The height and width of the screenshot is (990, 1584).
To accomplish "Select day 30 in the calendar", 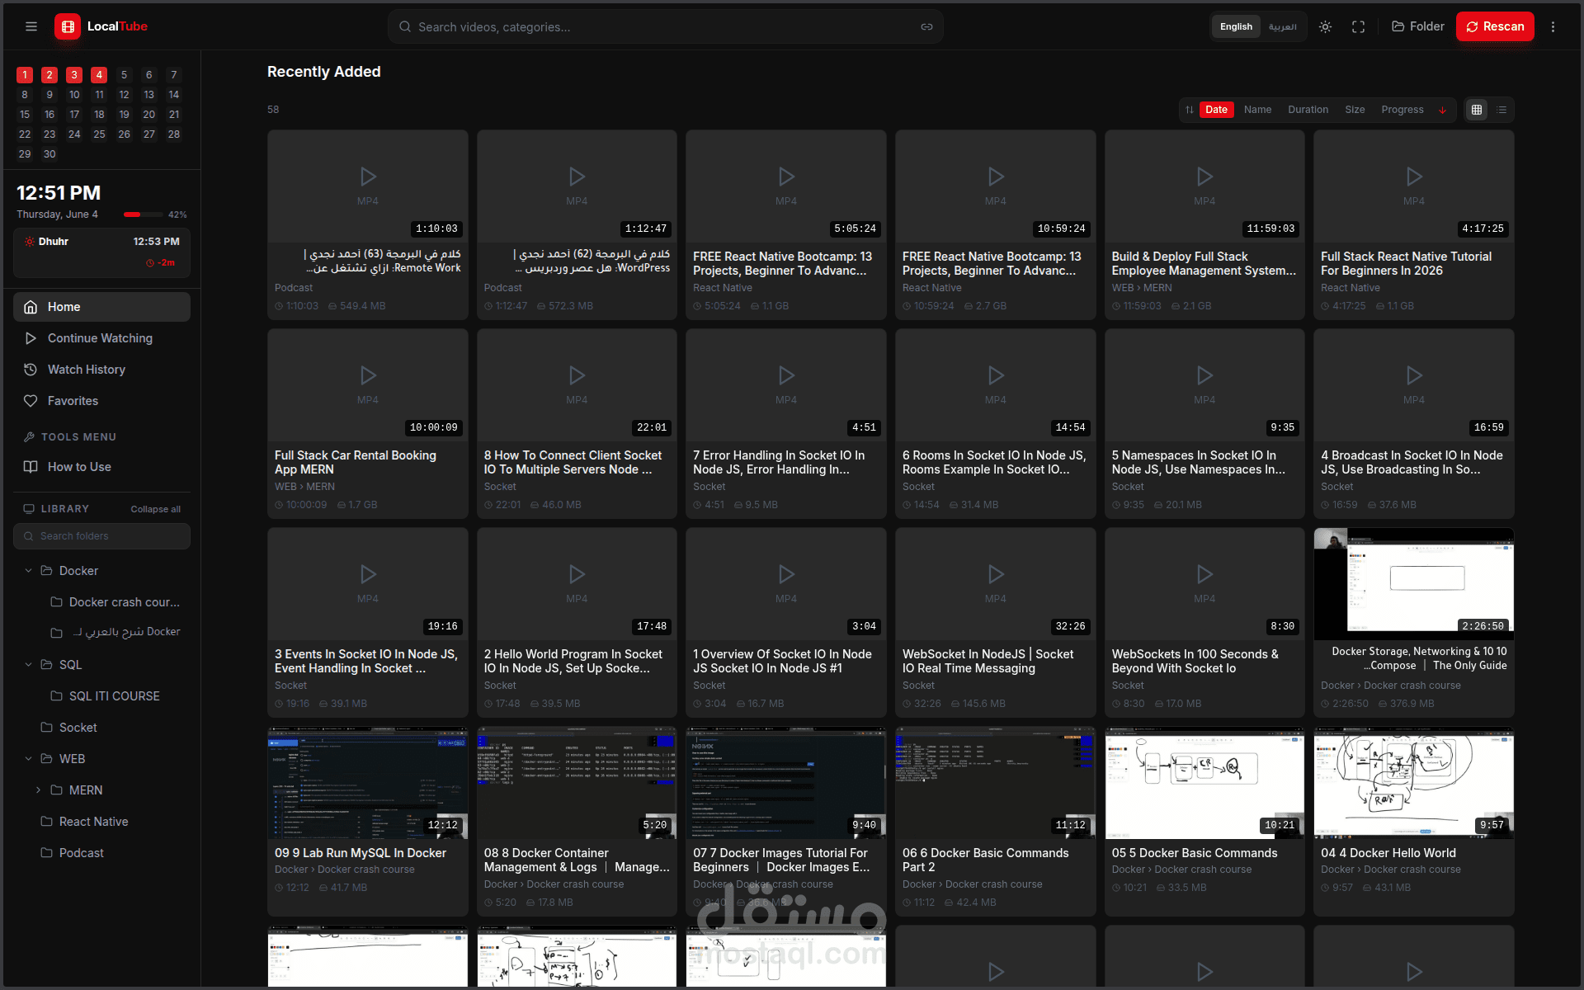I will point(49,154).
